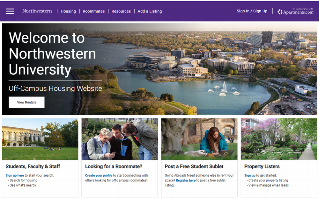Open the 'Create your profile' link
This screenshot has height=199, width=319.
point(99,175)
